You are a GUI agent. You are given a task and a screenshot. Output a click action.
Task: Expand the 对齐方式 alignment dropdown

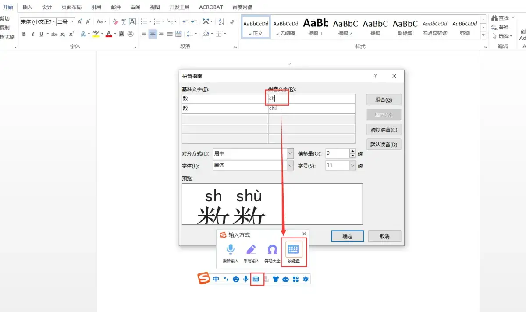point(290,154)
